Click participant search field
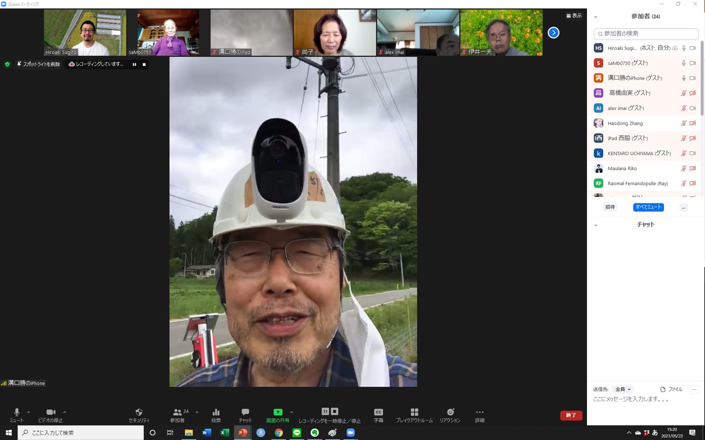705x440 pixels. point(646,34)
